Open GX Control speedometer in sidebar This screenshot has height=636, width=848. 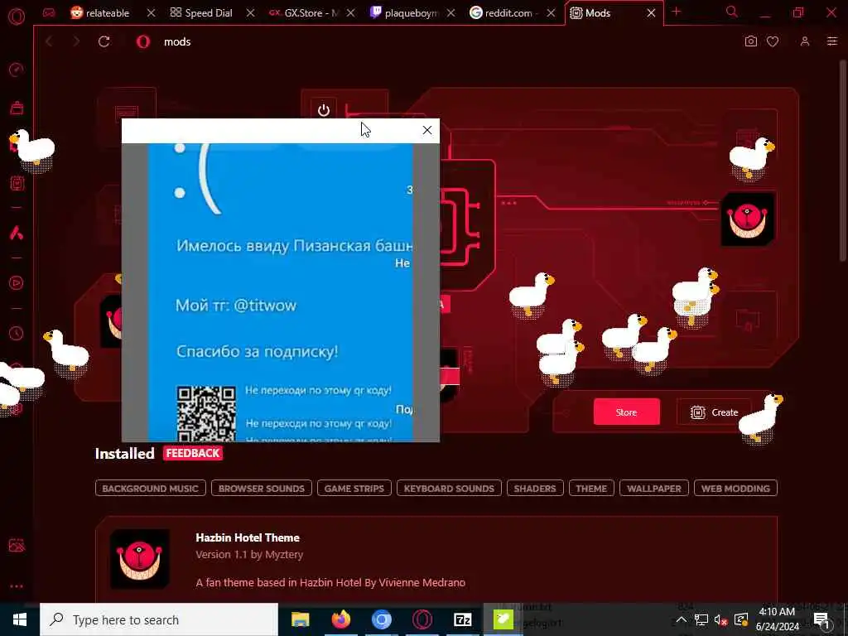click(x=17, y=70)
